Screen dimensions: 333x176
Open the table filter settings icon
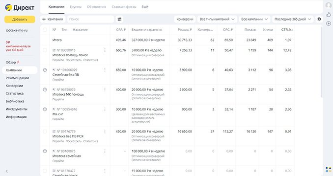[x=119, y=19]
